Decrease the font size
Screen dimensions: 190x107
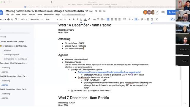(x=61, y=19)
